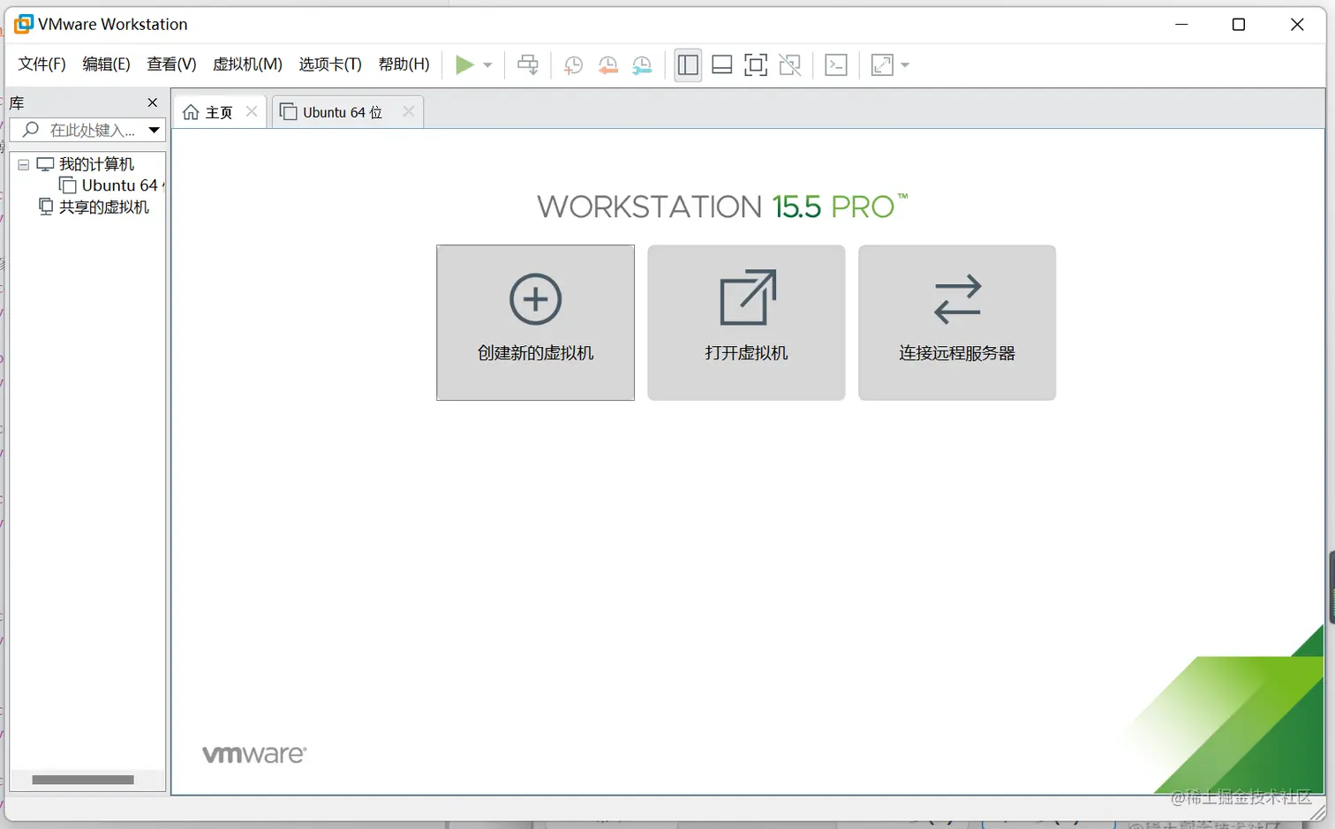Open the console view icon
Screen dimensions: 1335x829
(836, 64)
